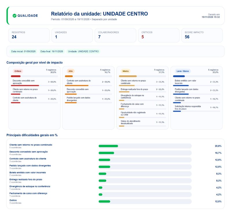This screenshot has height=213, width=231.
Task: Click the green bar for "Cliente sem retorno no prazo combinado"
Action: pos(108,146)
